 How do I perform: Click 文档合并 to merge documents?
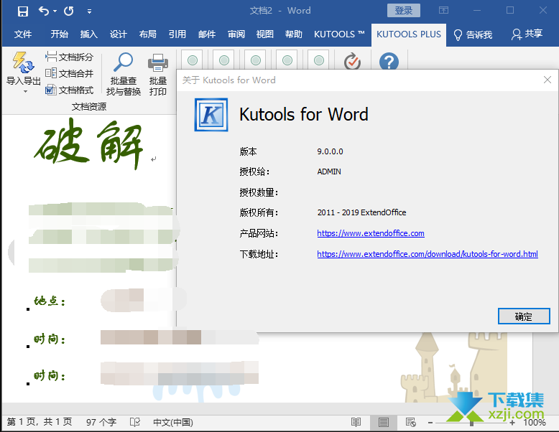tap(70, 73)
